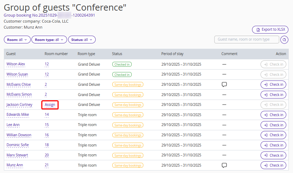Open guest profile for Wilson Alex
Image resolution: width=293 pixels, height=173 pixels.
coord(16,64)
